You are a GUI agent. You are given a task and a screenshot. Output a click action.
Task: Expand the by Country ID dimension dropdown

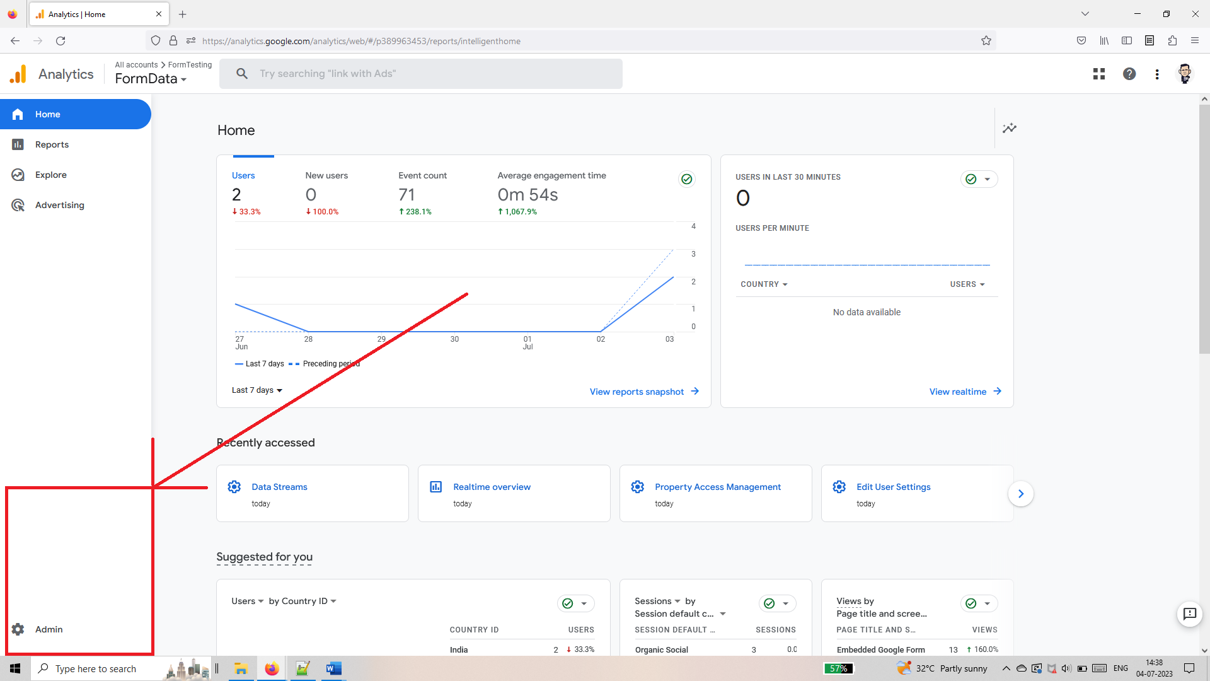pos(302,602)
